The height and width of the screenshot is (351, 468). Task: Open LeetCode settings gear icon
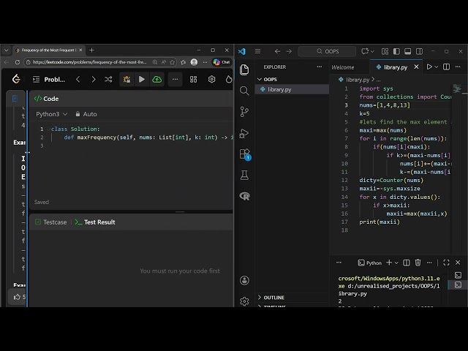point(211,79)
